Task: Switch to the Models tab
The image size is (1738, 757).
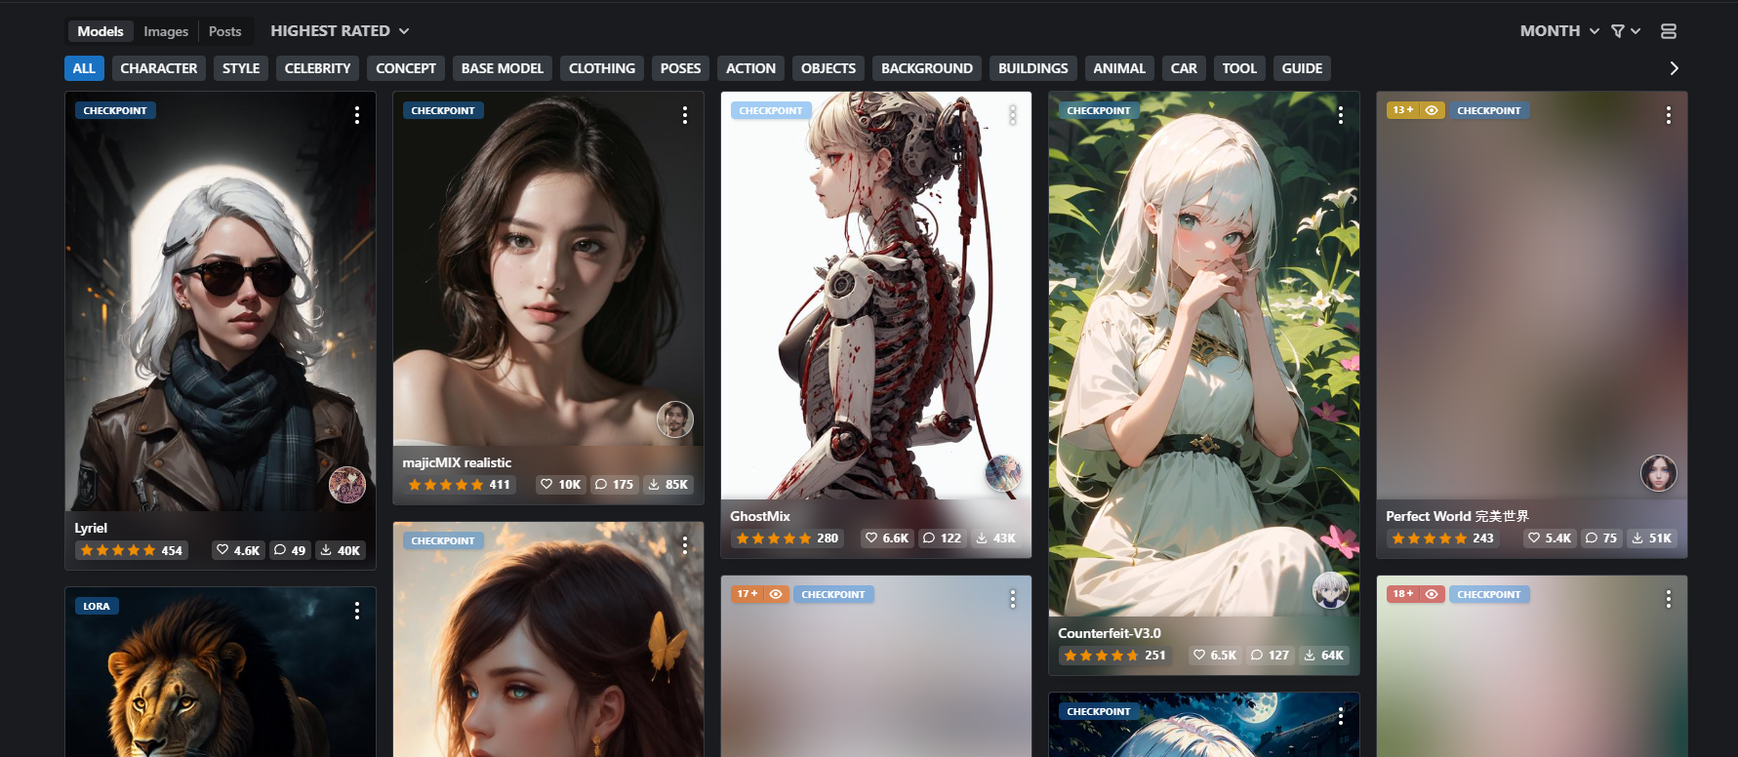Action: point(101,31)
